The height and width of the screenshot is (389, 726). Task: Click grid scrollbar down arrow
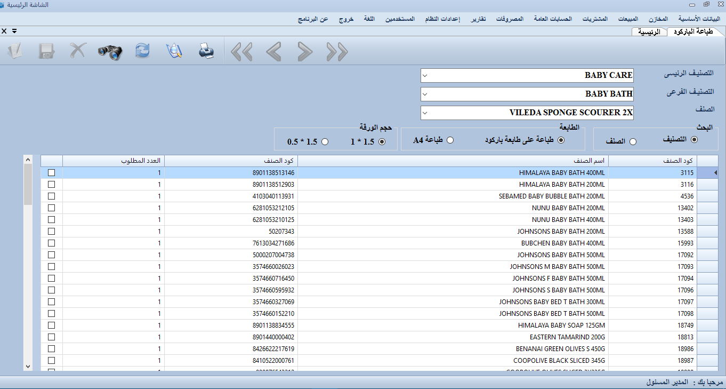coord(28,367)
